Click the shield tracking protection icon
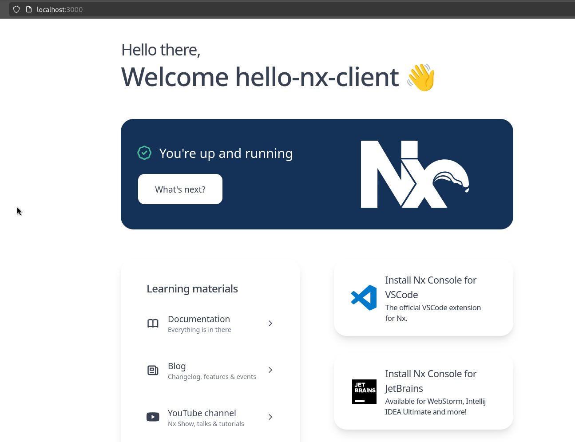This screenshot has height=442, width=575. point(16,9)
